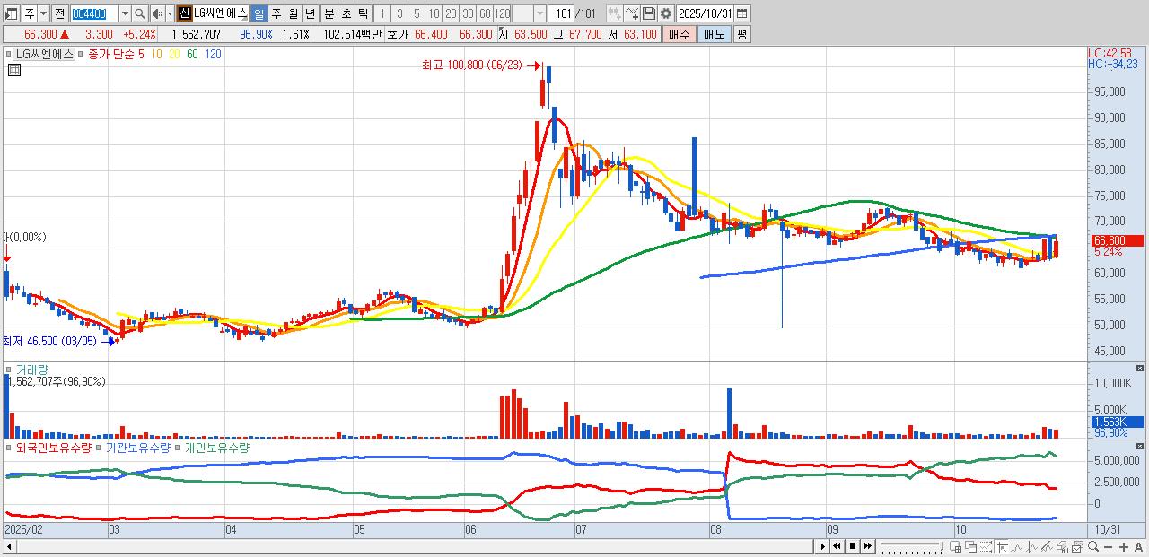Open chart settings gear icon
1149x557 pixels.
pyautogui.click(x=666, y=13)
